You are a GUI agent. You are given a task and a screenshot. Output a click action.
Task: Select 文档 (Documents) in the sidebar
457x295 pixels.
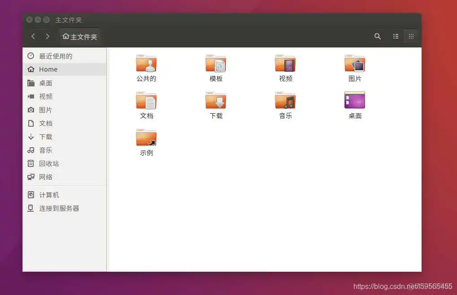(46, 123)
